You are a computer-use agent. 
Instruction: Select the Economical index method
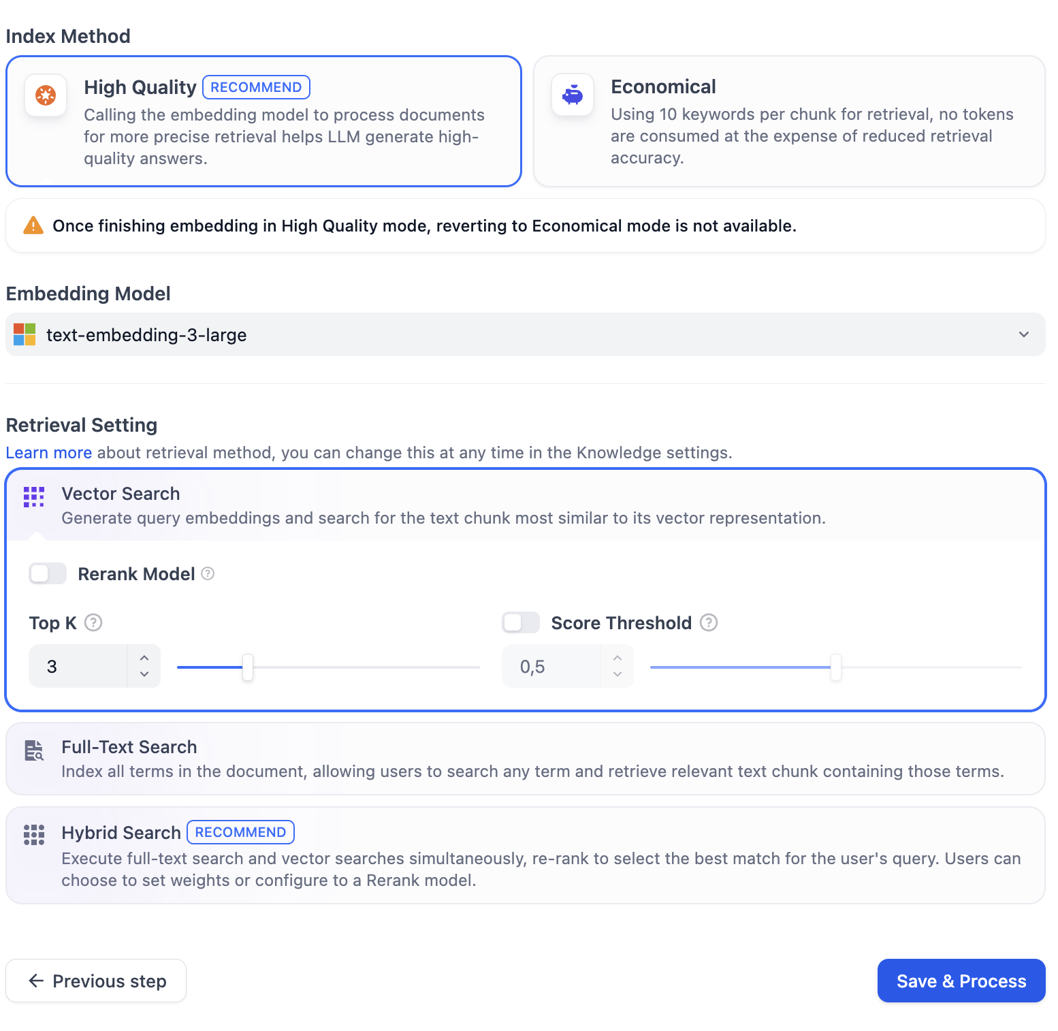click(789, 121)
